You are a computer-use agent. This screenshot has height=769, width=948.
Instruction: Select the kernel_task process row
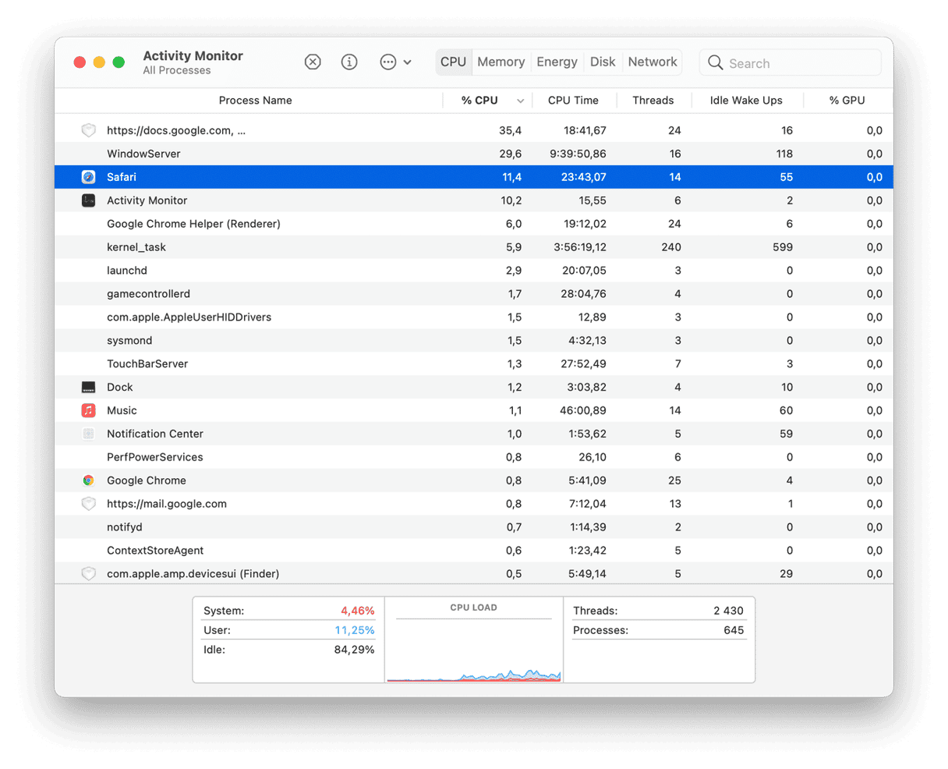click(312, 247)
